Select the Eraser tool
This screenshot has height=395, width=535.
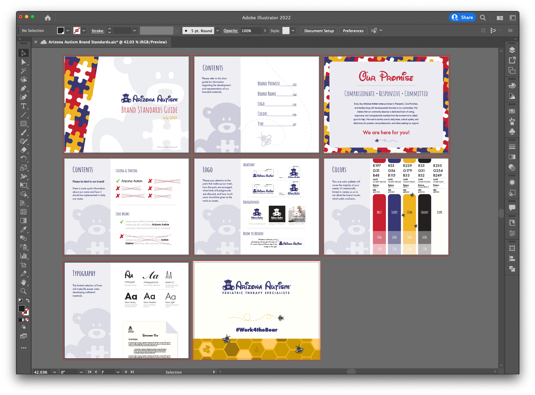tap(24, 150)
